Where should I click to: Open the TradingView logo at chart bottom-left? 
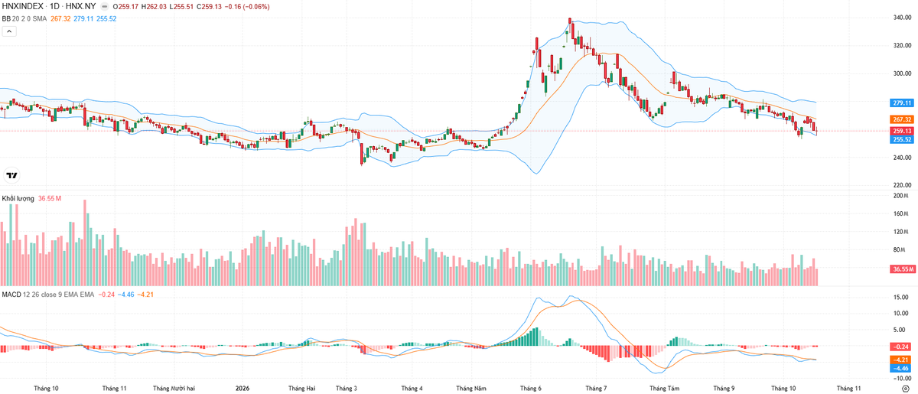coord(11,175)
